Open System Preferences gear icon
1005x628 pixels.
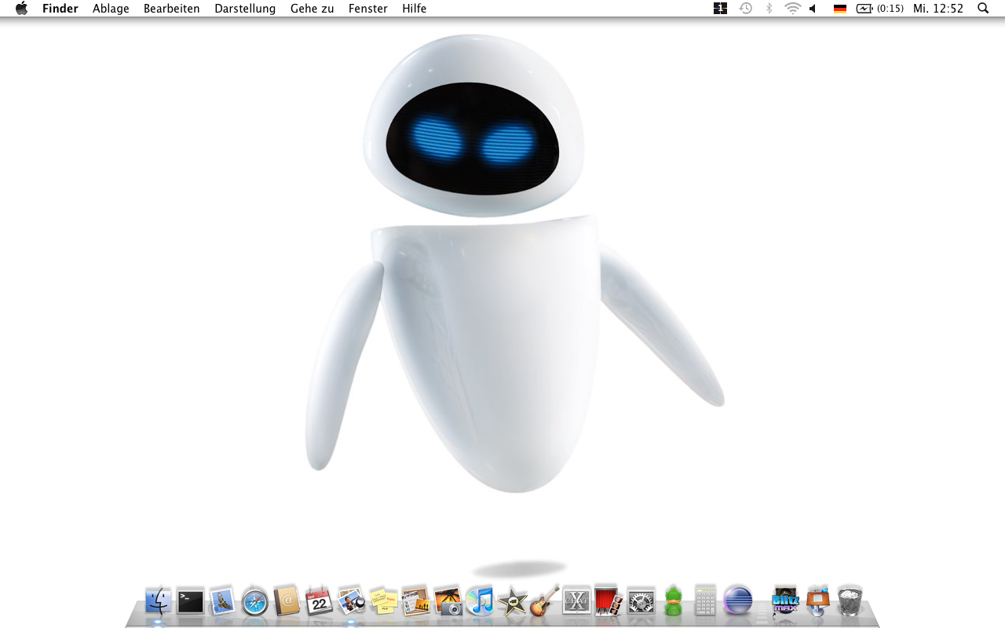click(641, 601)
